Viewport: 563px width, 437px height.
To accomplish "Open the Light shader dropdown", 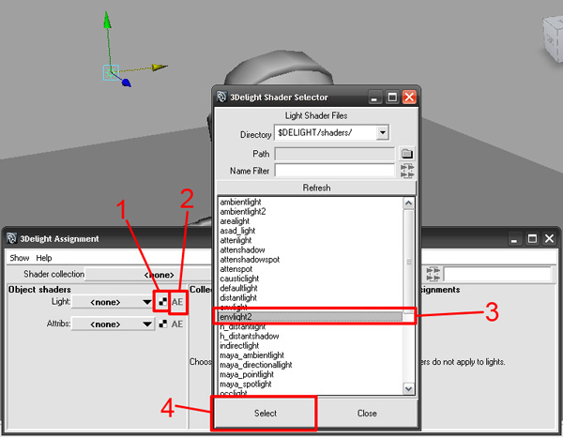I will click(114, 302).
